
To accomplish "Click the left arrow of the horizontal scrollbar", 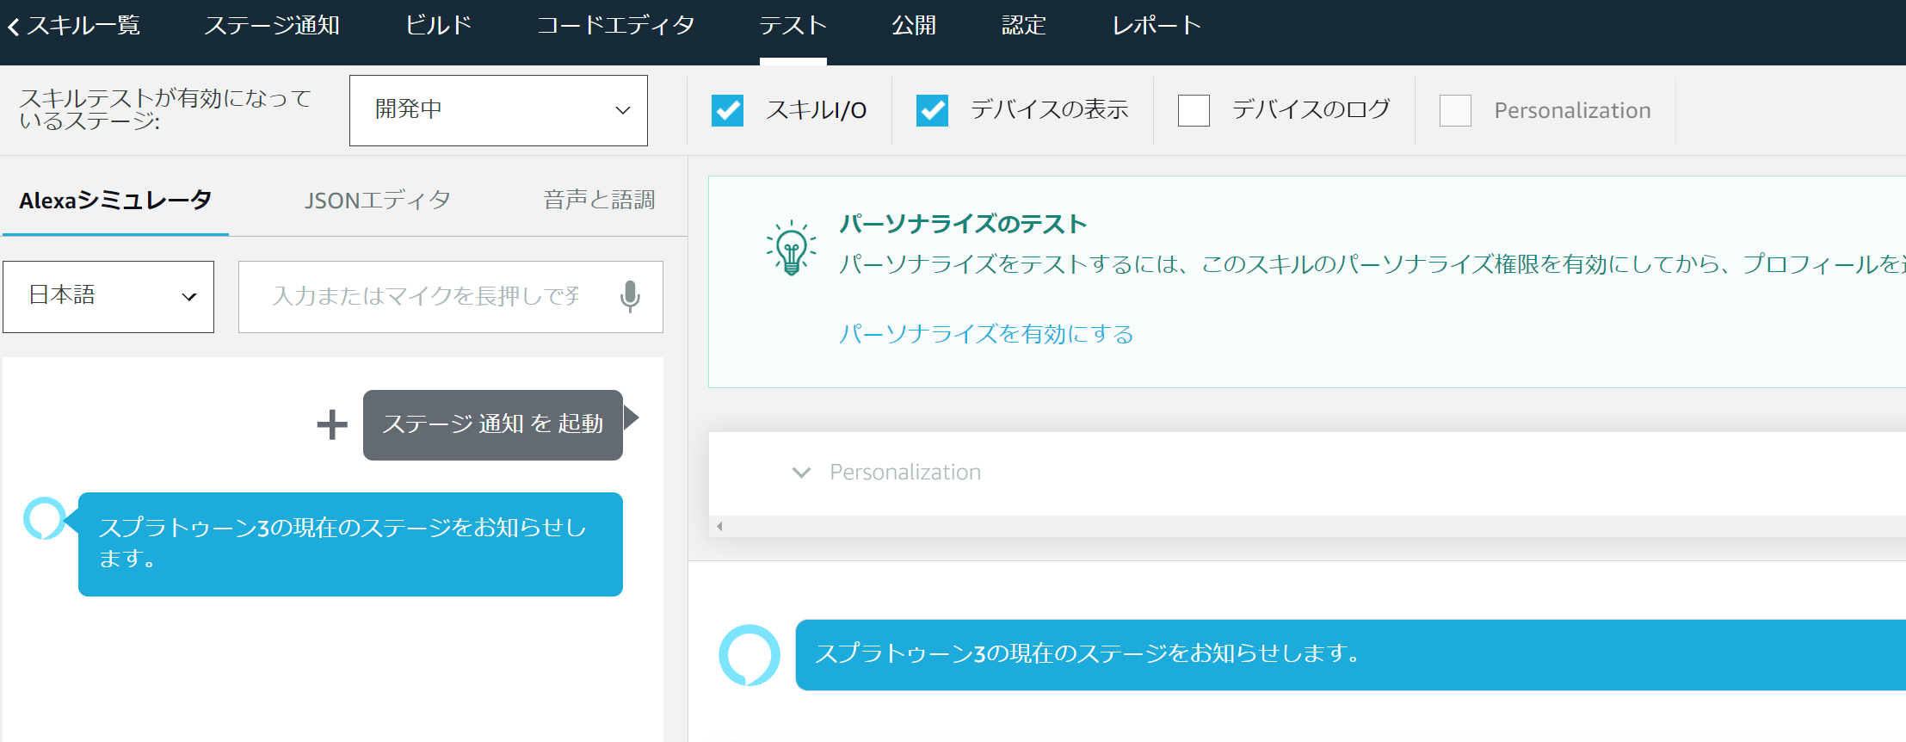I will (719, 527).
